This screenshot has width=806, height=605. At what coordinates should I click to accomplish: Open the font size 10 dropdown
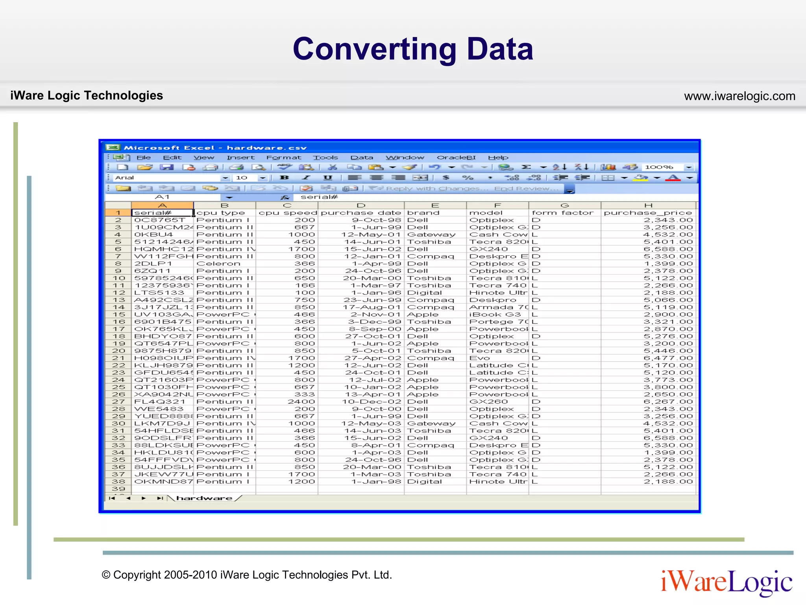(263, 178)
